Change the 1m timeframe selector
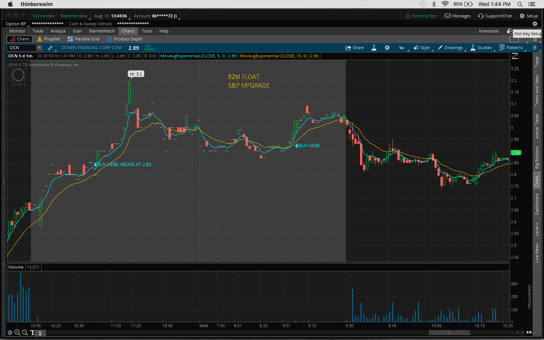The height and width of the screenshot is (340, 544). pyautogui.click(x=402, y=48)
